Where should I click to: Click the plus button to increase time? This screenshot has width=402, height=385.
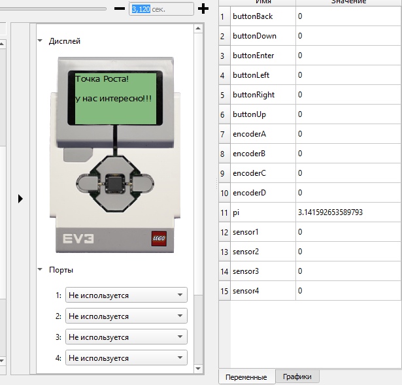[203, 8]
